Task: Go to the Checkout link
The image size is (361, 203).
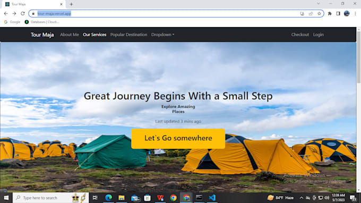Action: pyautogui.click(x=300, y=35)
